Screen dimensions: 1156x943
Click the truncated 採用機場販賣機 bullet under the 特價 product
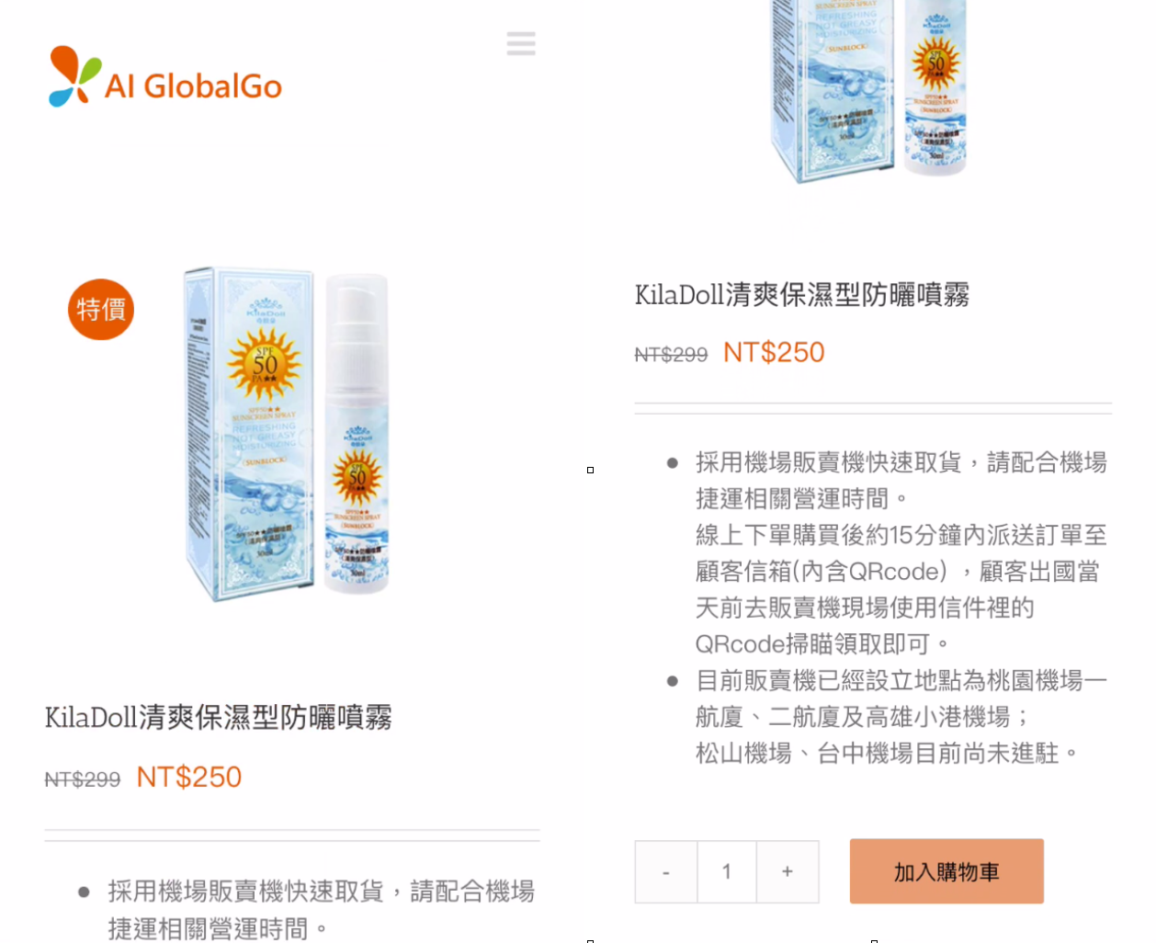click(322, 910)
